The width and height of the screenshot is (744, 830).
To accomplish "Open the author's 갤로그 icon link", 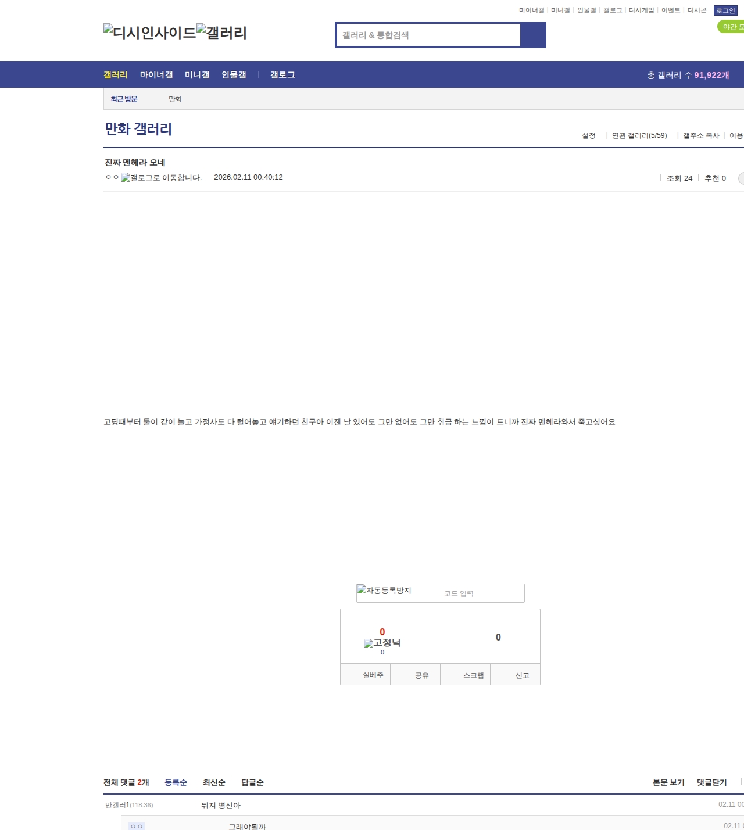I will point(162,177).
